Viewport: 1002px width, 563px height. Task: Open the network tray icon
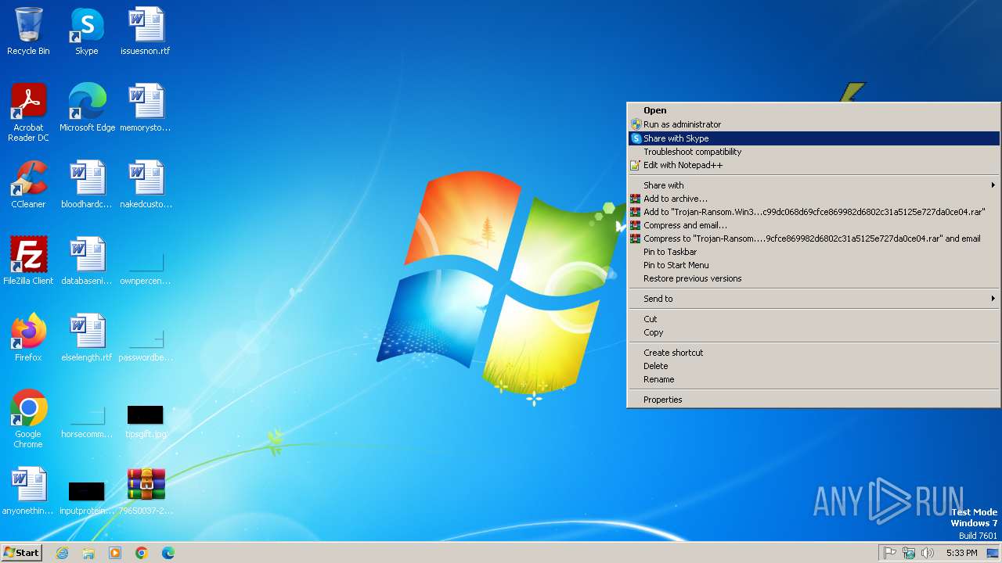click(909, 553)
